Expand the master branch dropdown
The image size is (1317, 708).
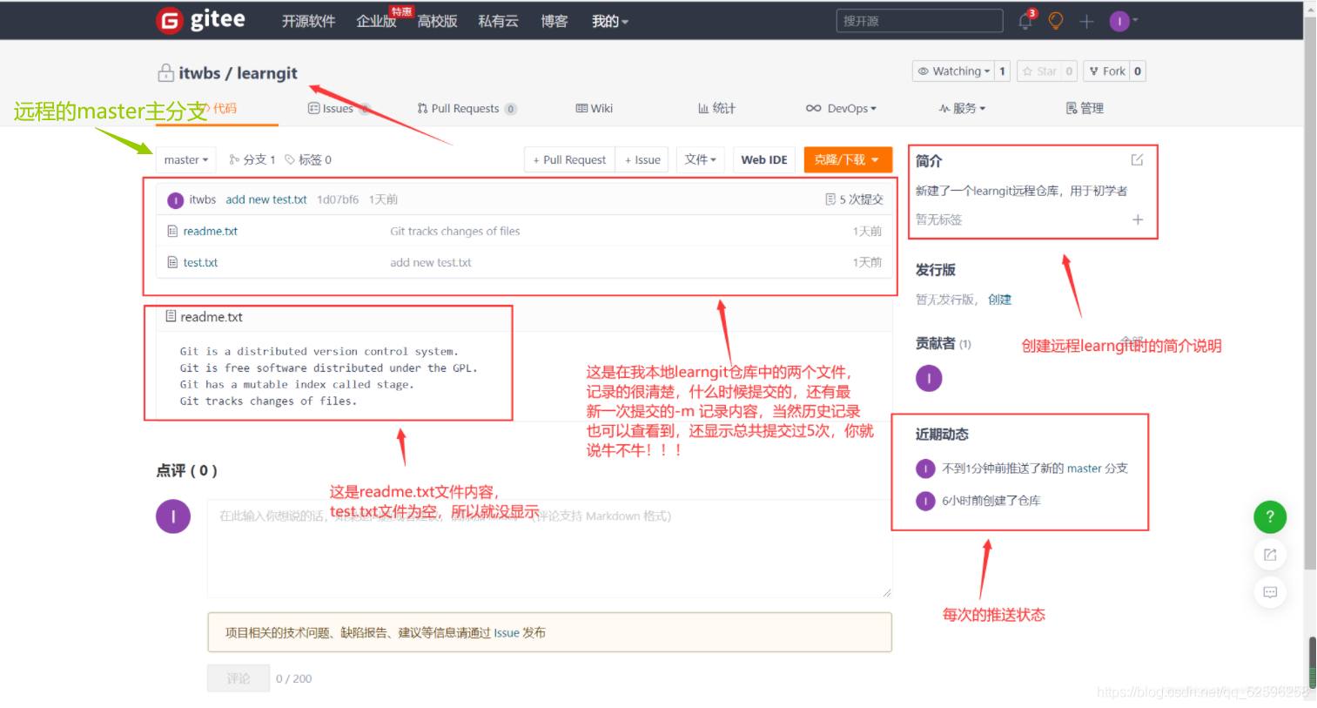(x=186, y=159)
